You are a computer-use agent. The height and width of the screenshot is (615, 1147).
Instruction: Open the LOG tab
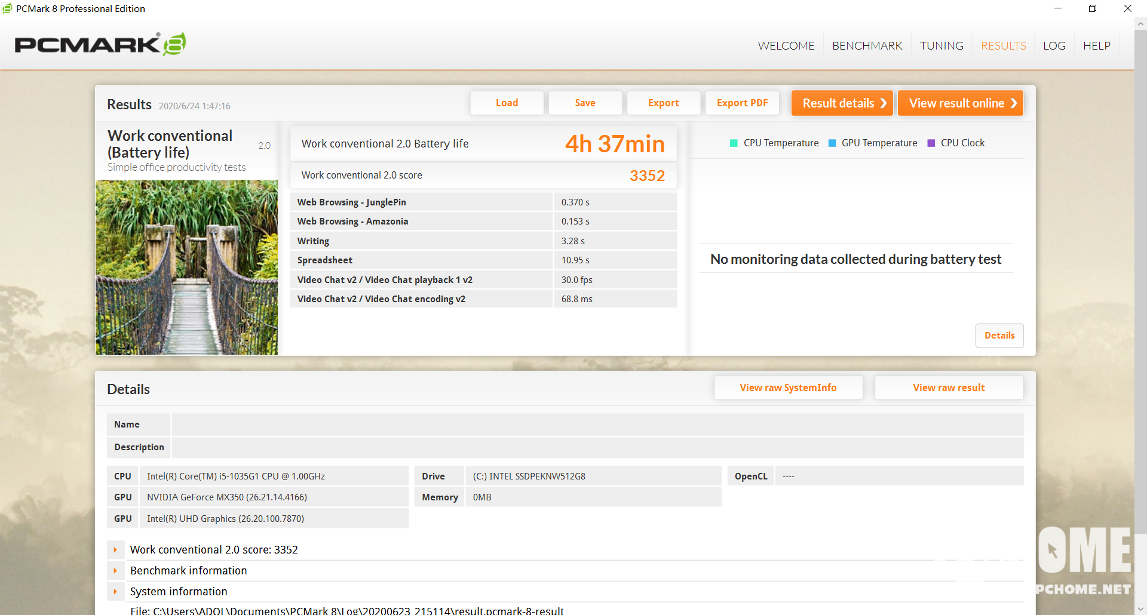1054,46
